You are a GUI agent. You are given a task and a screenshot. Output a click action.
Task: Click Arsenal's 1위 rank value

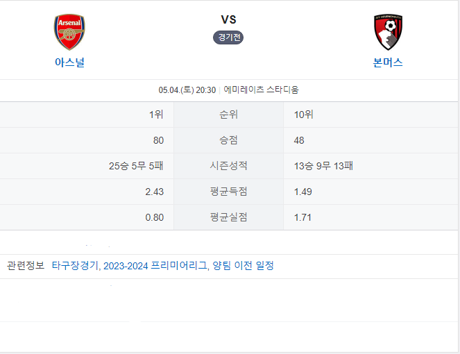(156, 115)
